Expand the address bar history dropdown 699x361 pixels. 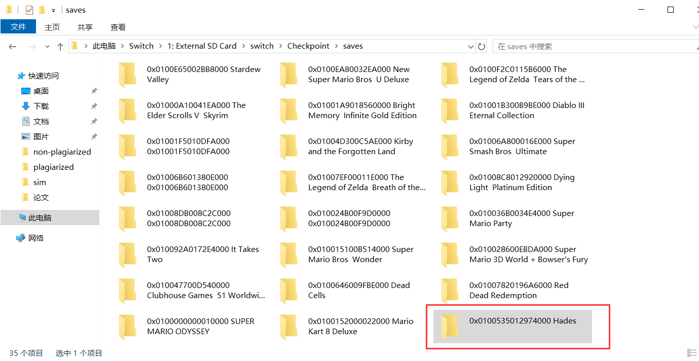[x=471, y=46]
